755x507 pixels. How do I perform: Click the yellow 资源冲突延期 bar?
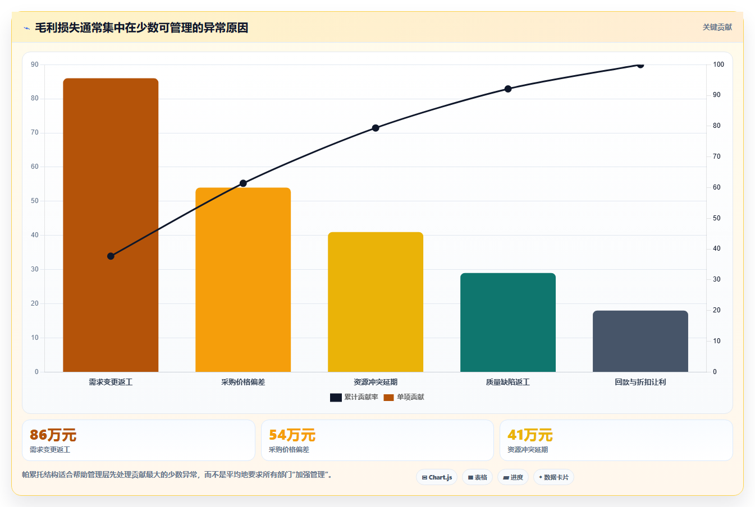pos(376,302)
